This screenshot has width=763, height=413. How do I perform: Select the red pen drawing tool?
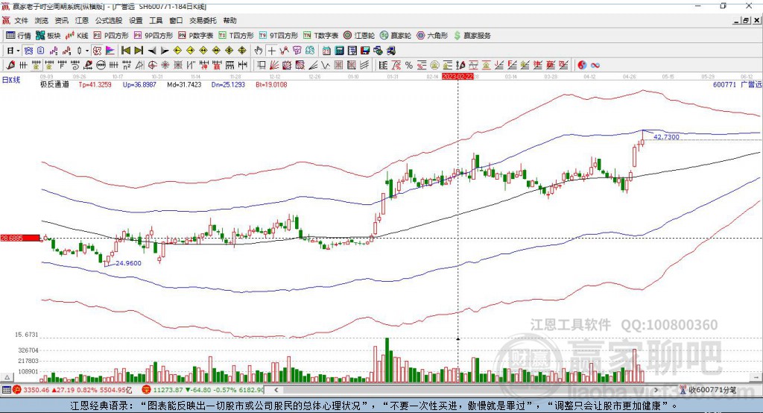click(x=10, y=66)
